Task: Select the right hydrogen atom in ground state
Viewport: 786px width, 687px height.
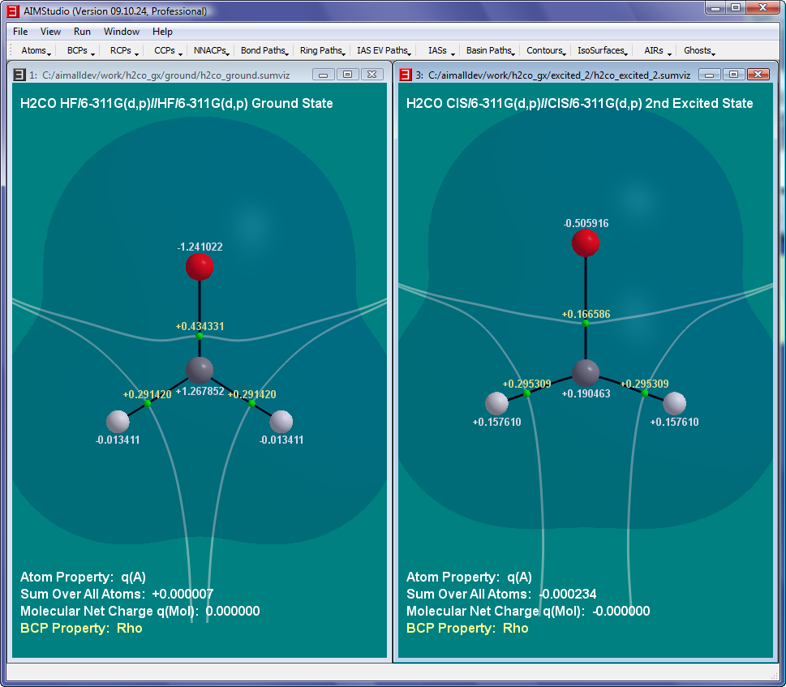Action: [x=281, y=421]
